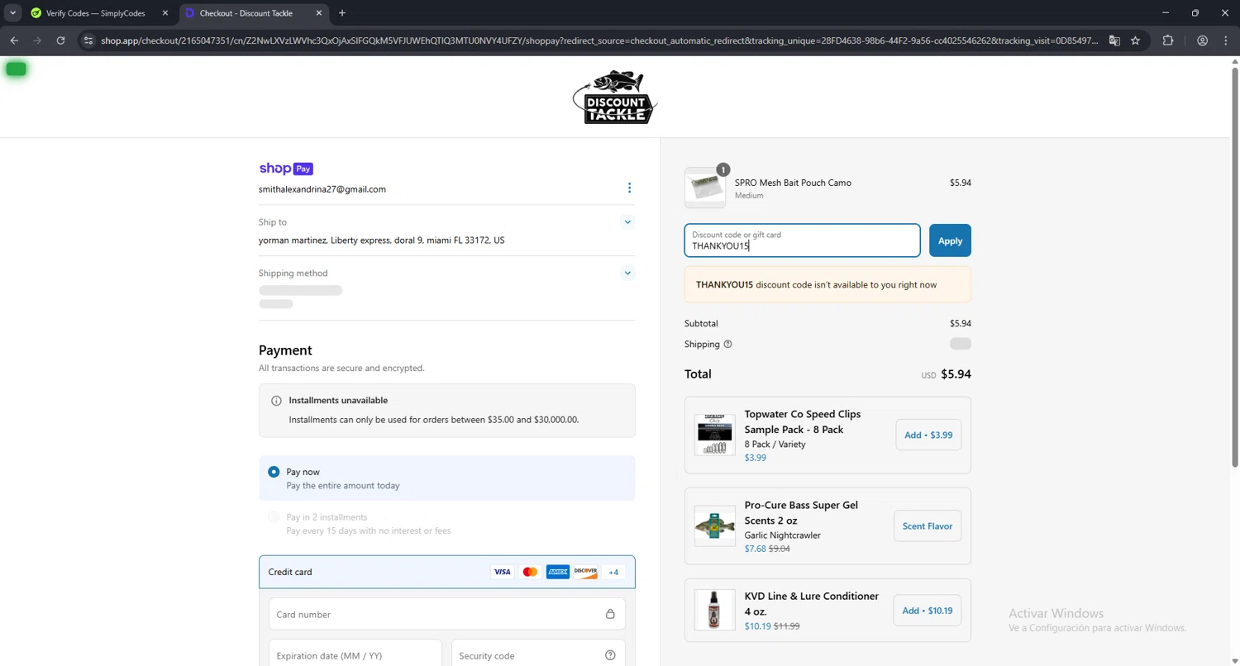Viewport: 1240px width, 666px height.
Task: Apply the discount code
Action: pos(950,240)
